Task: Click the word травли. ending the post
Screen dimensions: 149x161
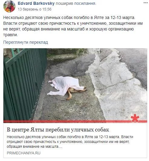Action: point(11,35)
